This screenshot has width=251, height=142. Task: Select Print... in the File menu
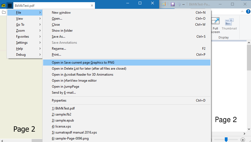click(127, 55)
